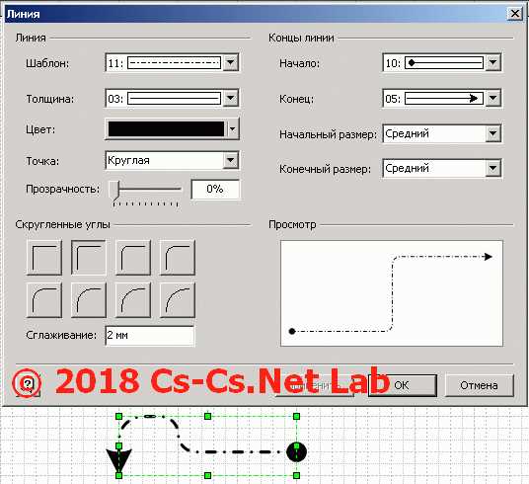
Task: Select the second, slightly rounded corner style
Action: pyautogui.click(x=89, y=258)
